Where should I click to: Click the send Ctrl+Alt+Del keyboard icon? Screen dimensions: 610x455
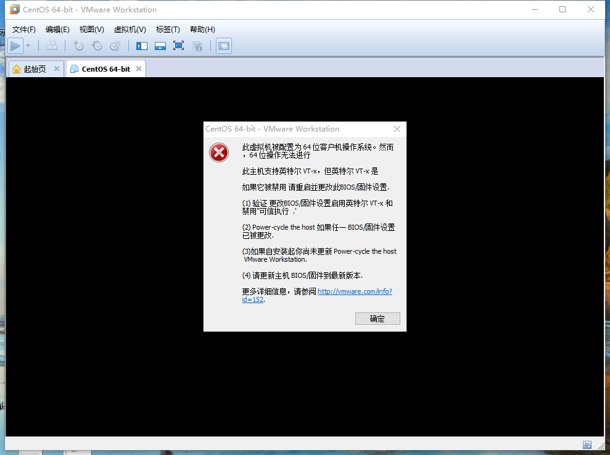pos(52,46)
